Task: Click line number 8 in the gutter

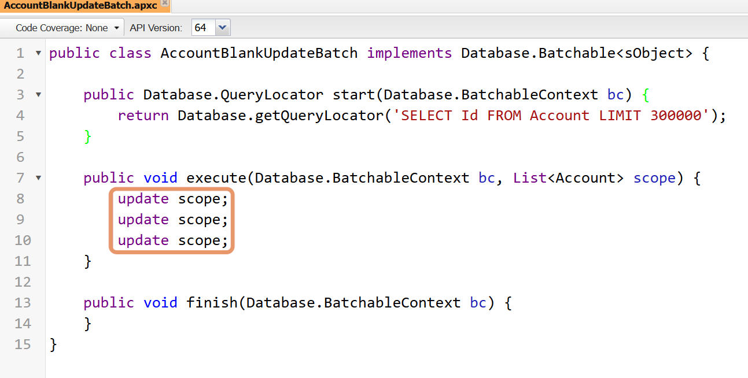Action: [x=20, y=199]
